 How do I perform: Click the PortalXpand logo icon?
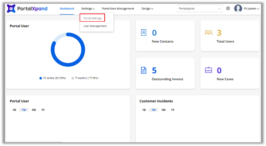click(x=11, y=9)
